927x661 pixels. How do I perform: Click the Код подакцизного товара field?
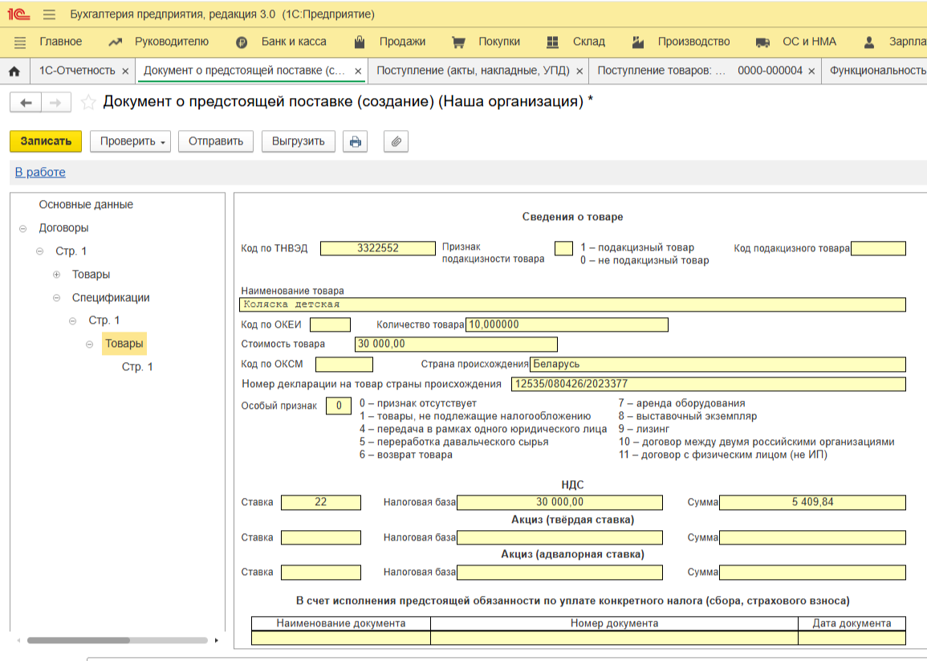tap(878, 248)
